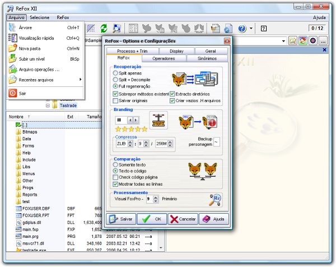Open the Ajuda menu

pos(319,17)
